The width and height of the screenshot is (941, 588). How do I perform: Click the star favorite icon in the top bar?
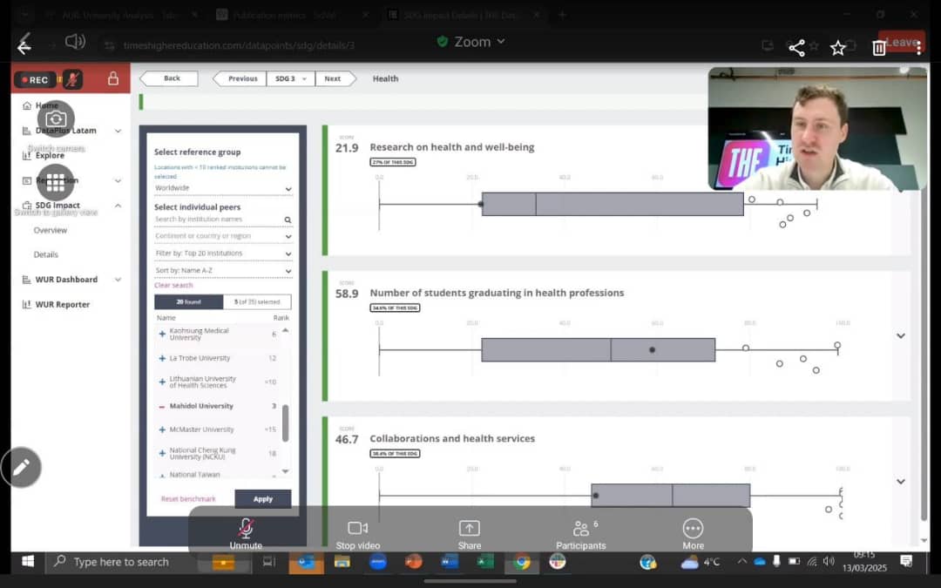[838, 48]
